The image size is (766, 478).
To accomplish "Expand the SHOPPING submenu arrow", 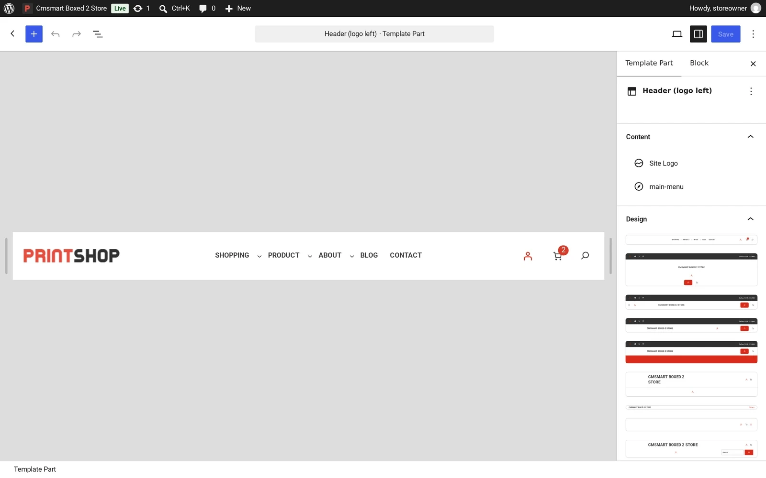I will click(x=259, y=256).
